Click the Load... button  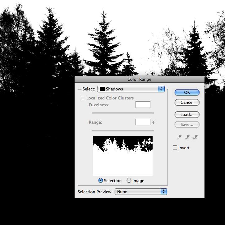(x=187, y=114)
